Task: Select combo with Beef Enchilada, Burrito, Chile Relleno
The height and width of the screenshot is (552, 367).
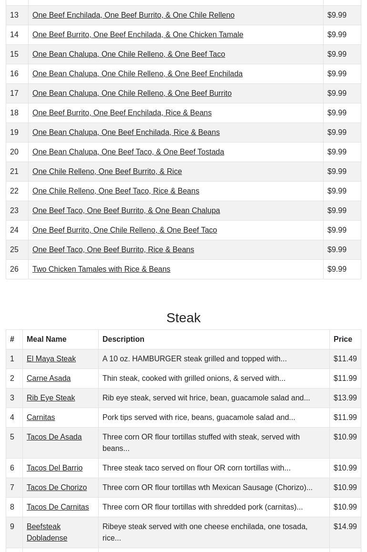Action: click(x=133, y=15)
